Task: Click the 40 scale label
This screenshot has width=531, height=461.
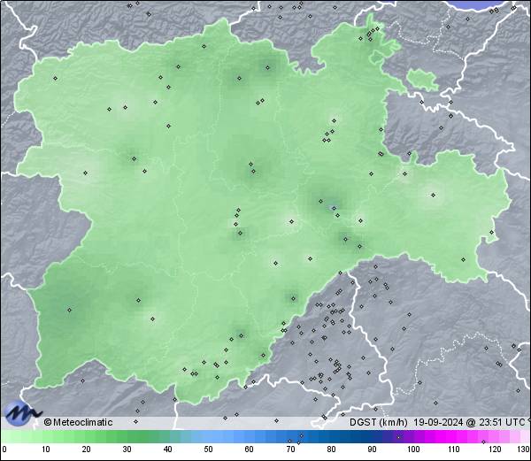Action: pos(167,449)
